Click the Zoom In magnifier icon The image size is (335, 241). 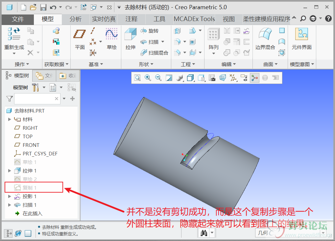coord(148,78)
